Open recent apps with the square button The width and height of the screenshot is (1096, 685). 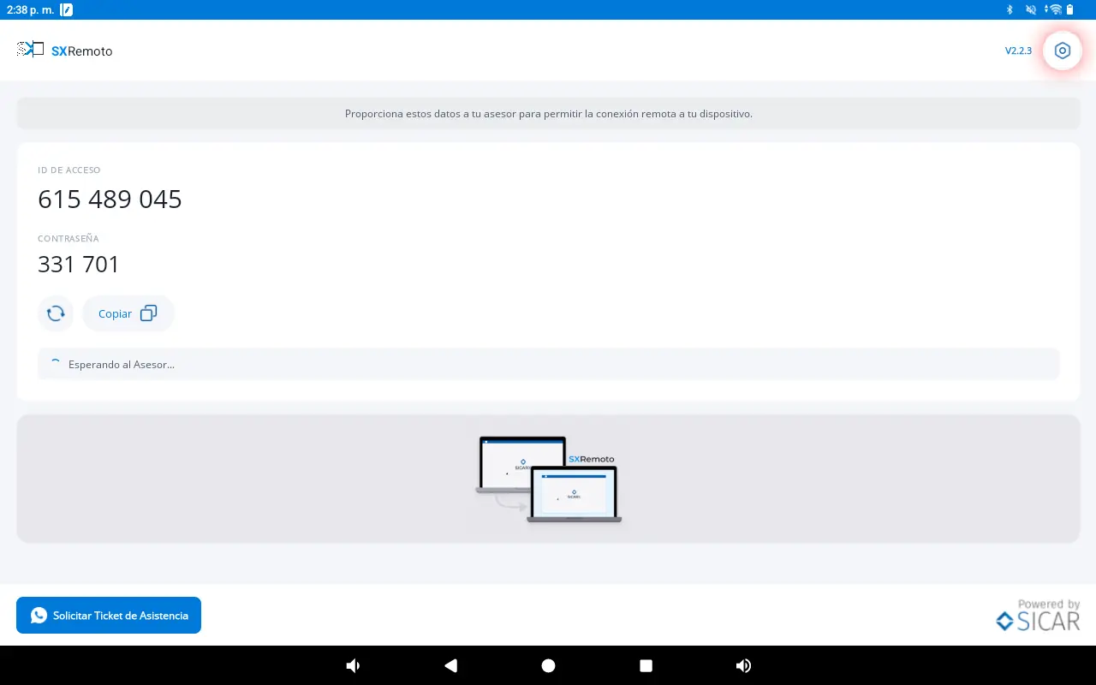click(x=646, y=665)
